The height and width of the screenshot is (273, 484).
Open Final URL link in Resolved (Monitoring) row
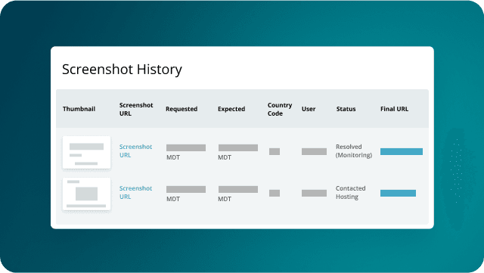402,151
